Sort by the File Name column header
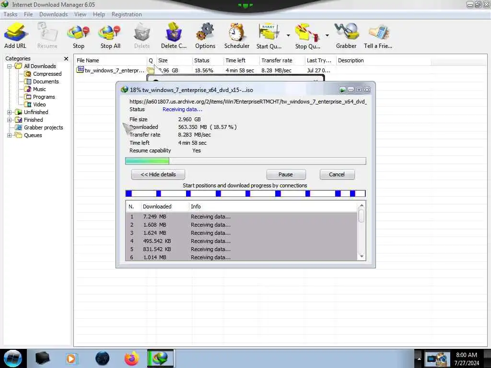The height and width of the screenshot is (368, 491). (111, 60)
